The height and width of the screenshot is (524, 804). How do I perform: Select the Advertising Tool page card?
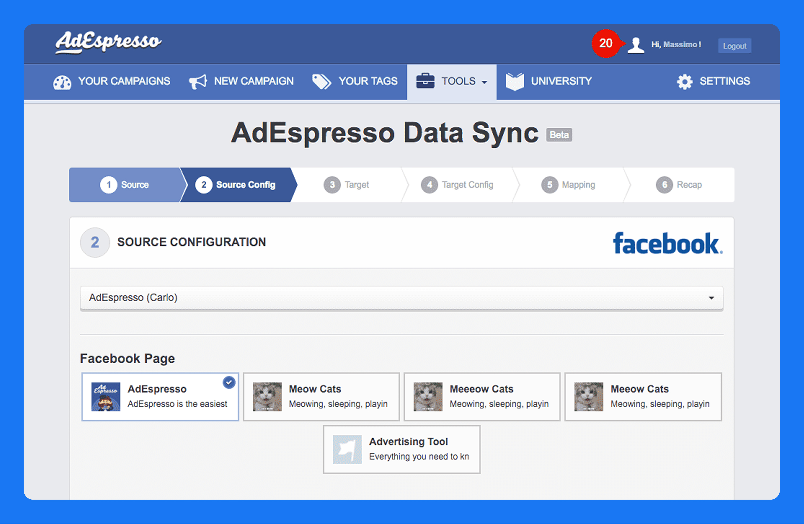[x=402, y=449]
